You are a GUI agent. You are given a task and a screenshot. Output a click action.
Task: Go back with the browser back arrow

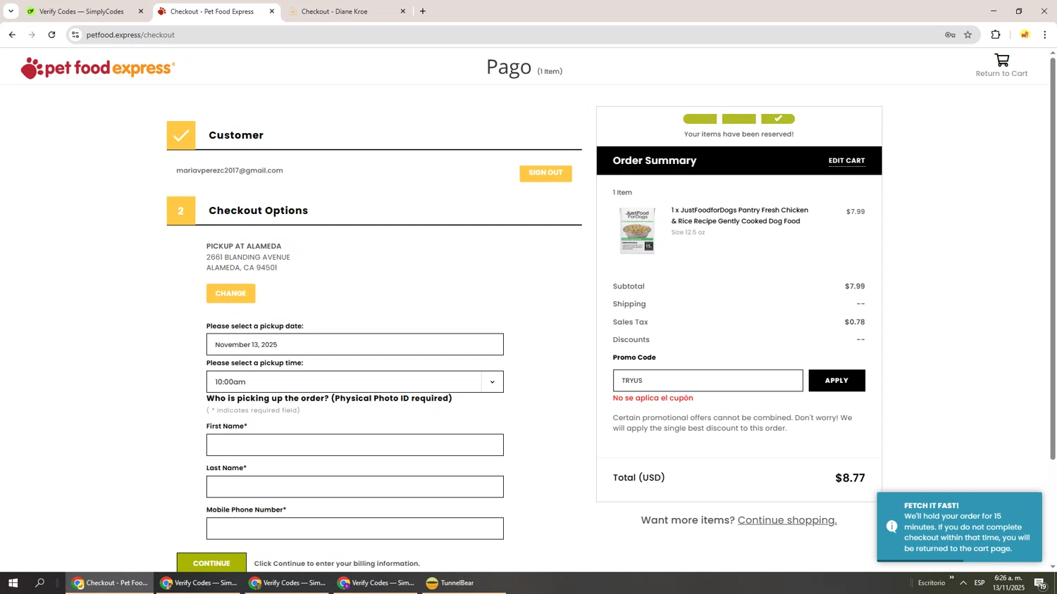[x=12, y=34]
